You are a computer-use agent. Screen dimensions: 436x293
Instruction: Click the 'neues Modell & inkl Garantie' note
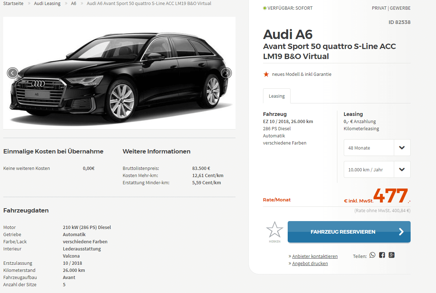[x=302, y=74]
